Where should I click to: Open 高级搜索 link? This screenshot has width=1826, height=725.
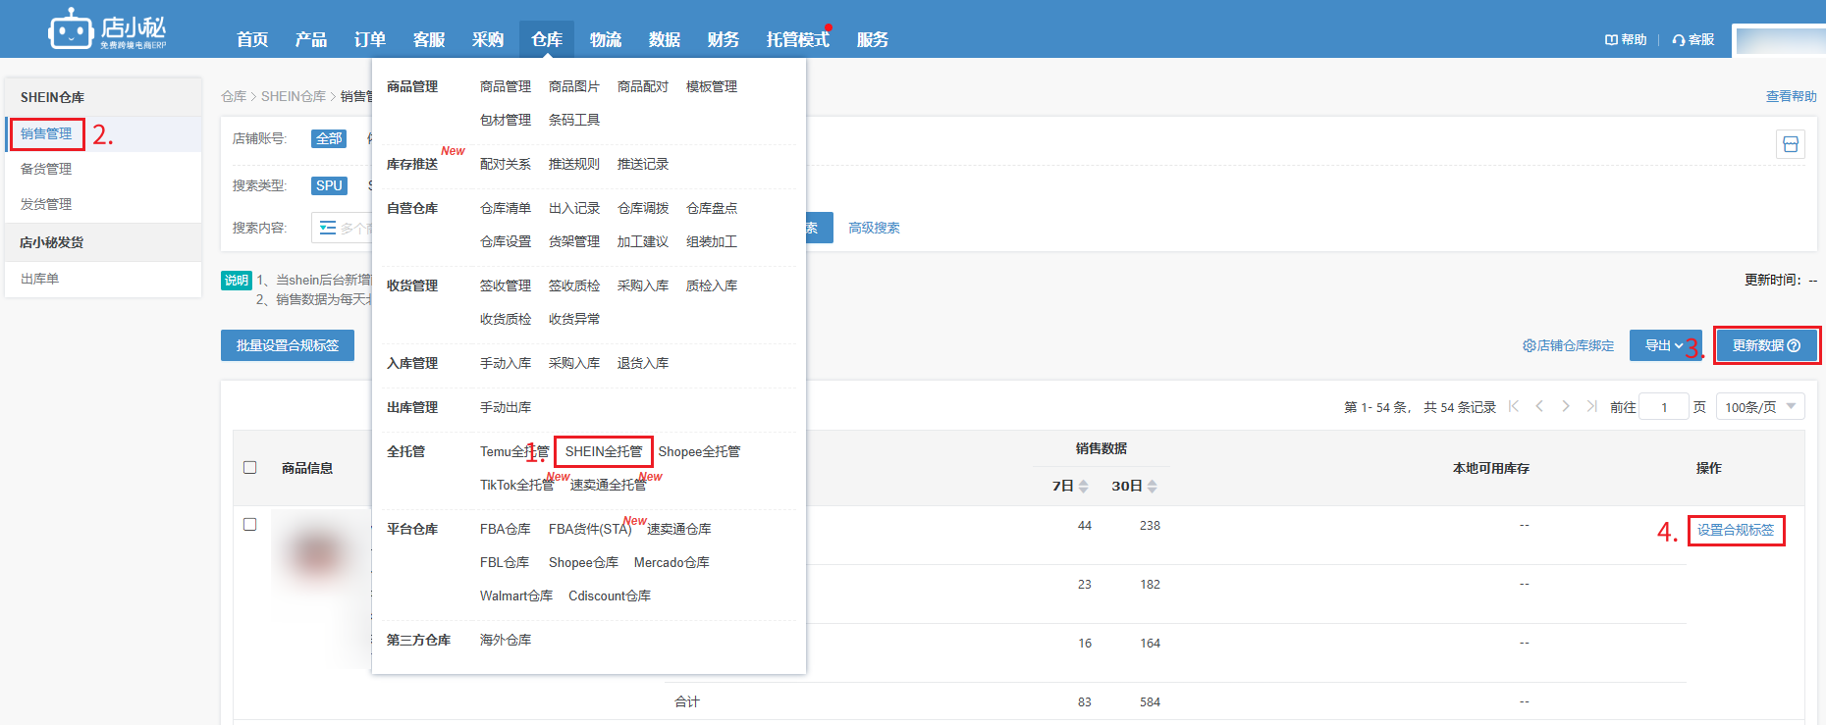tap(874, 228)
